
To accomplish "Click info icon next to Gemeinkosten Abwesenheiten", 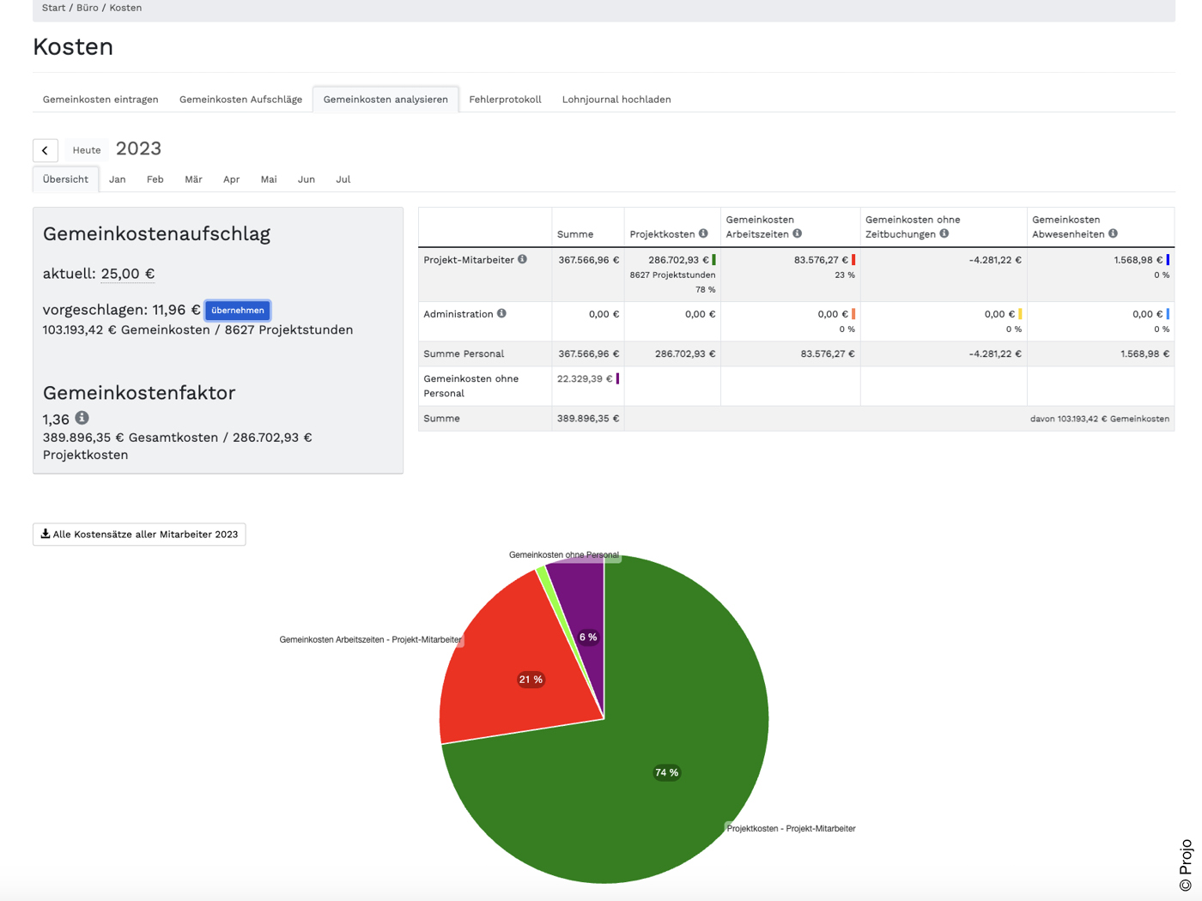I will tap(1113, 233).
